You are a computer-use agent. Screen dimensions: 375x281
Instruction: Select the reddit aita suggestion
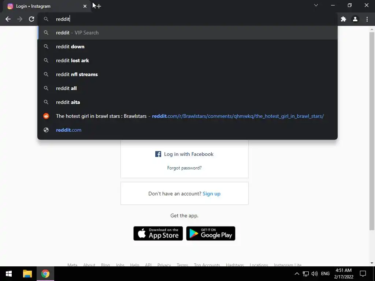187,102
